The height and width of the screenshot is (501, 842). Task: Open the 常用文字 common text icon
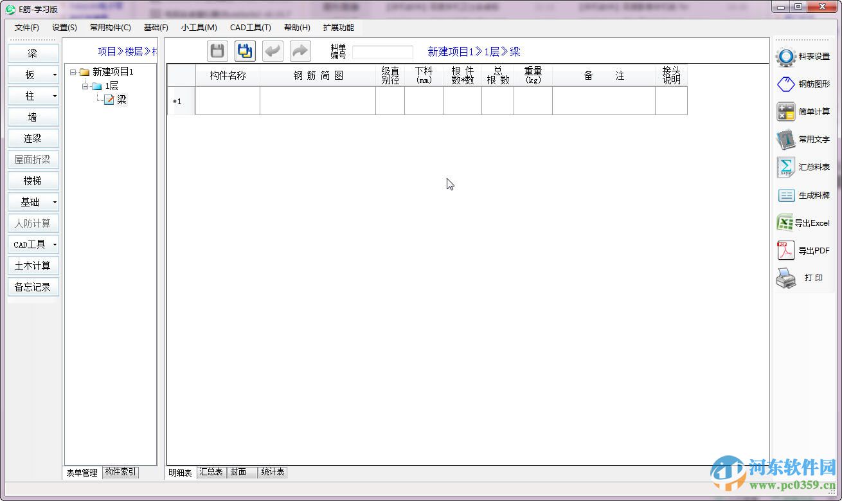pos(803,139)
